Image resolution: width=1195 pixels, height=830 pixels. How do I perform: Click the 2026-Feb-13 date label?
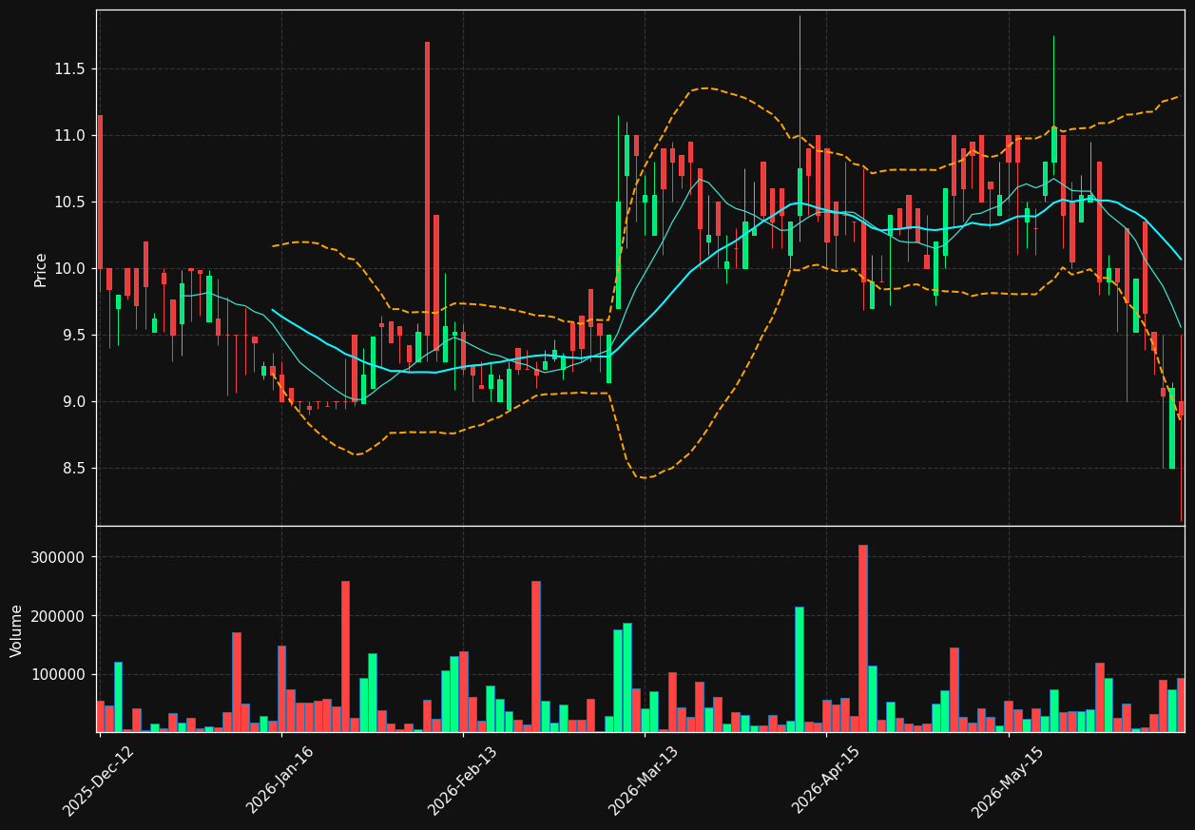click(x=462, y=782)
